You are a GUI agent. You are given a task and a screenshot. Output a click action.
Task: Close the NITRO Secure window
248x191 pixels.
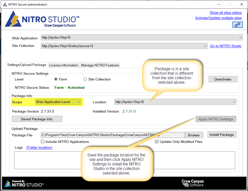[241, 4]
